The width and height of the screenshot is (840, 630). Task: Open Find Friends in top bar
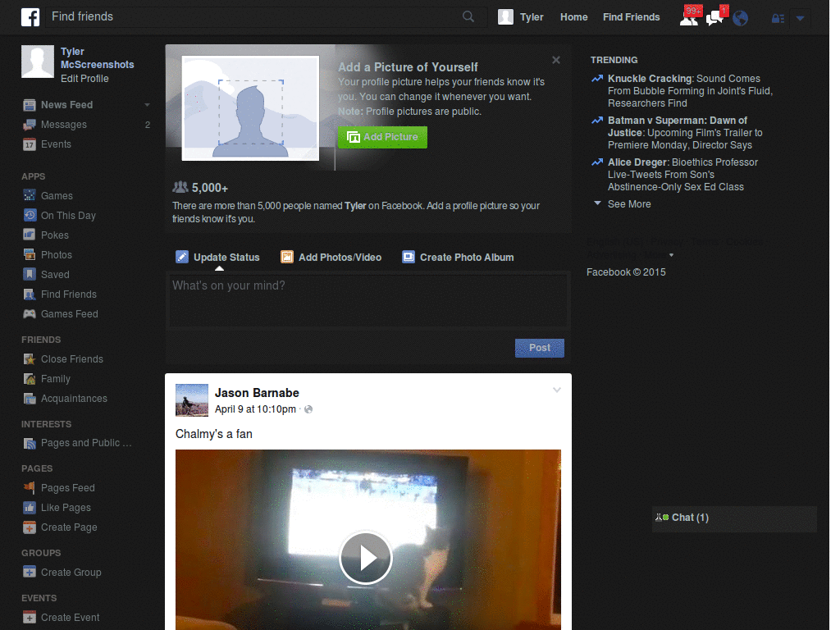tap(631, 17)
